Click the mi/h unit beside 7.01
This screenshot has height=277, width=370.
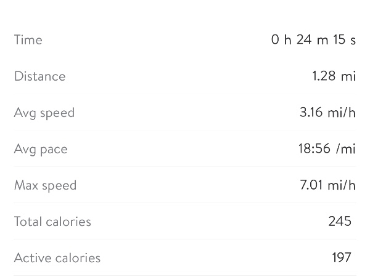click(342, 185)
